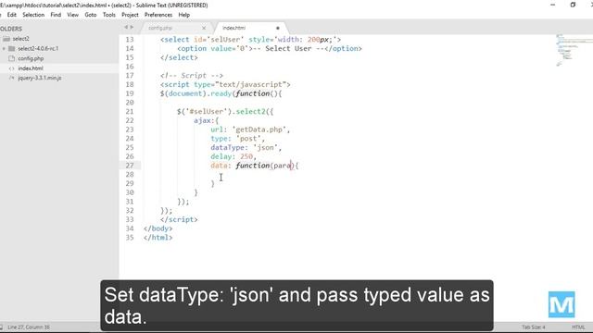Close the config.php tab
This screenshot has height=333, width=593.
click(204, 28)
